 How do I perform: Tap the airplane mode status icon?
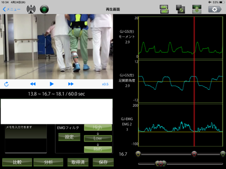tap(210, 2)
